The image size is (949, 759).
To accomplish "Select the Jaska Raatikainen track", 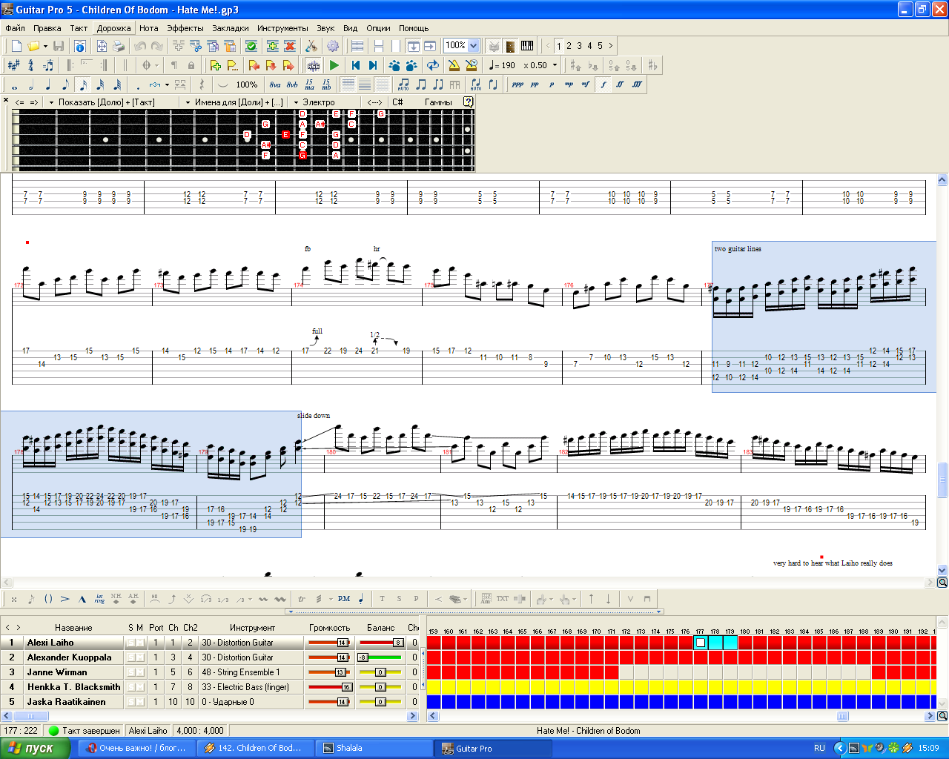I will (x=67, y=702).
